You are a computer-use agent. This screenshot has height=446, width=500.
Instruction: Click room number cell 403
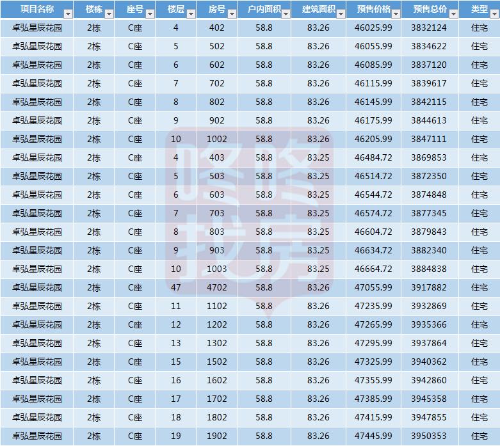tap(217, 157)
